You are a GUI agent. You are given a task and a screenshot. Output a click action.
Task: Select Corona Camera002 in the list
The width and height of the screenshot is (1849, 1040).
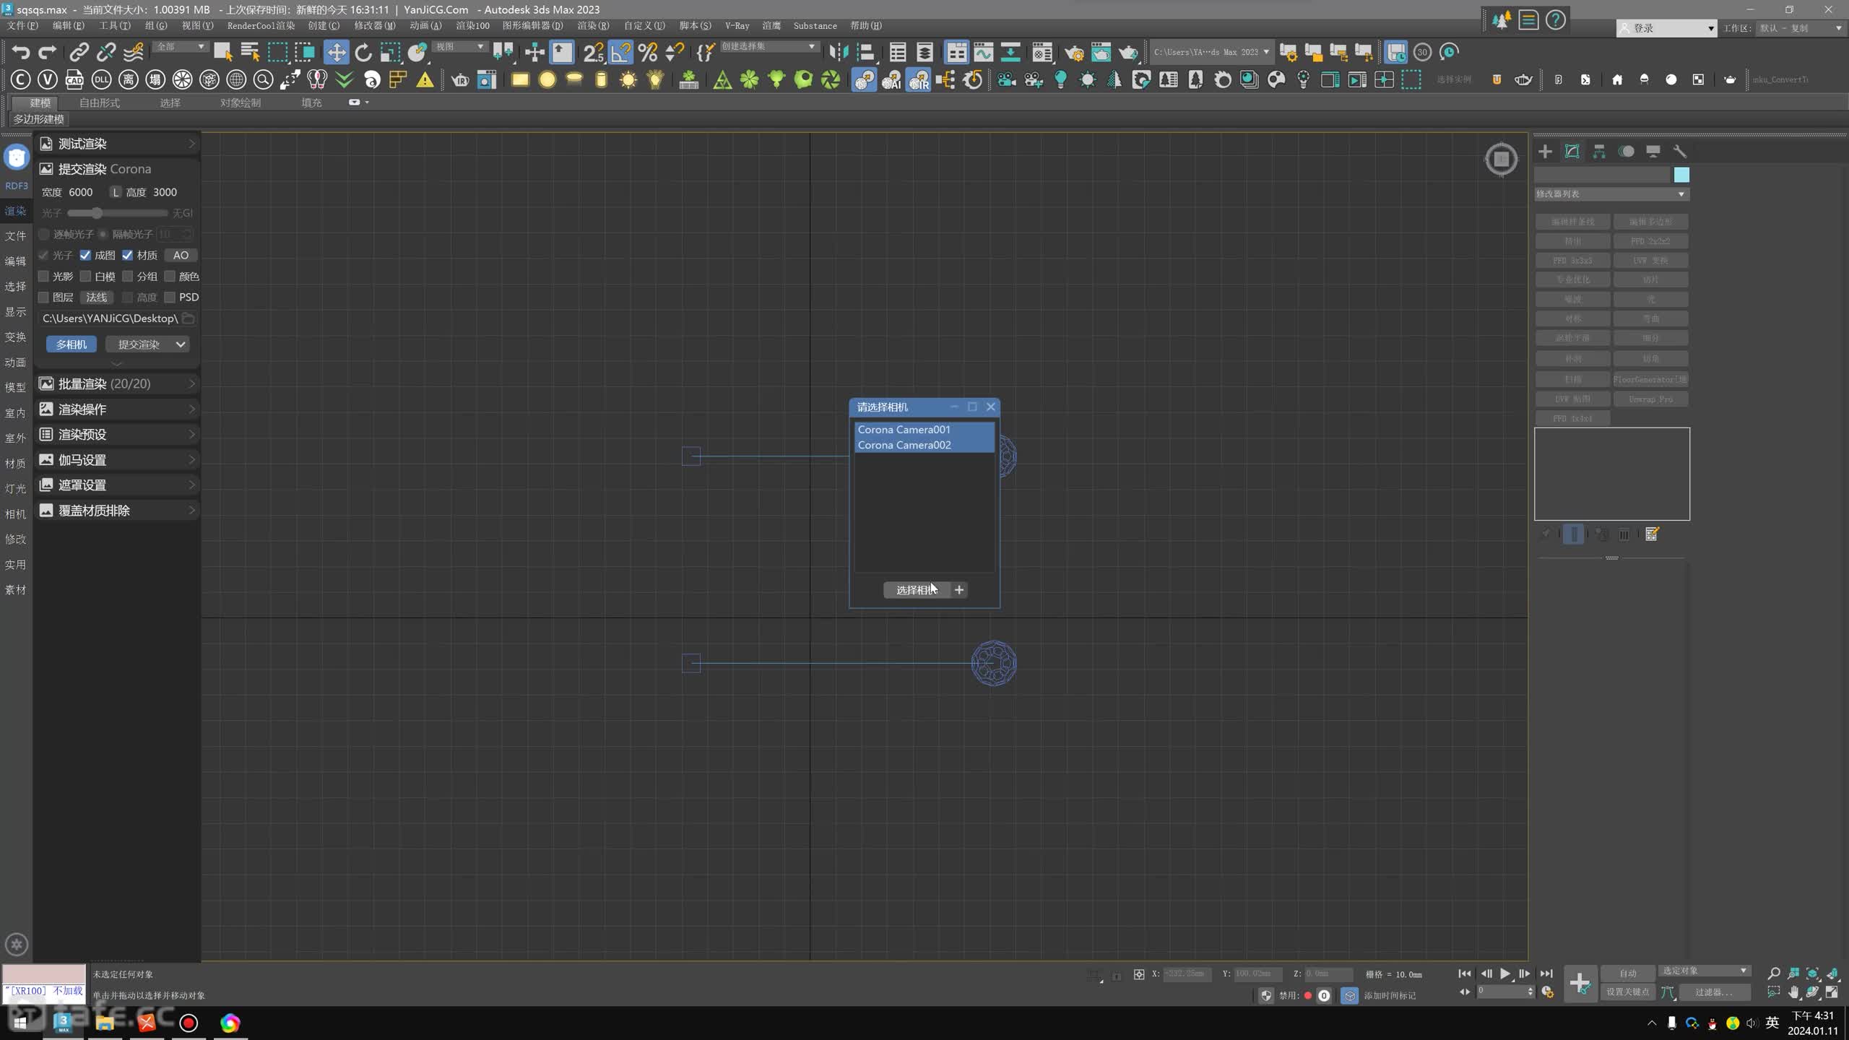click(924, 445)
